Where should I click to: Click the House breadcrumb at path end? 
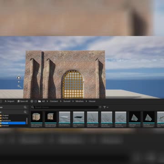92,101
